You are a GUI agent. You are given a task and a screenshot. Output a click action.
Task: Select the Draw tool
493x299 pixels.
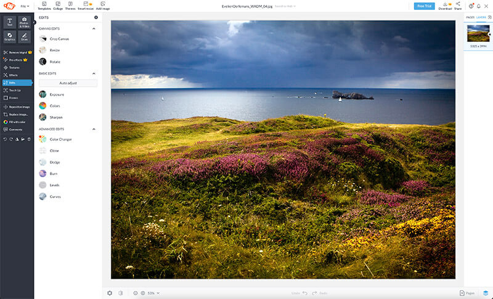[x=25, y=36]
